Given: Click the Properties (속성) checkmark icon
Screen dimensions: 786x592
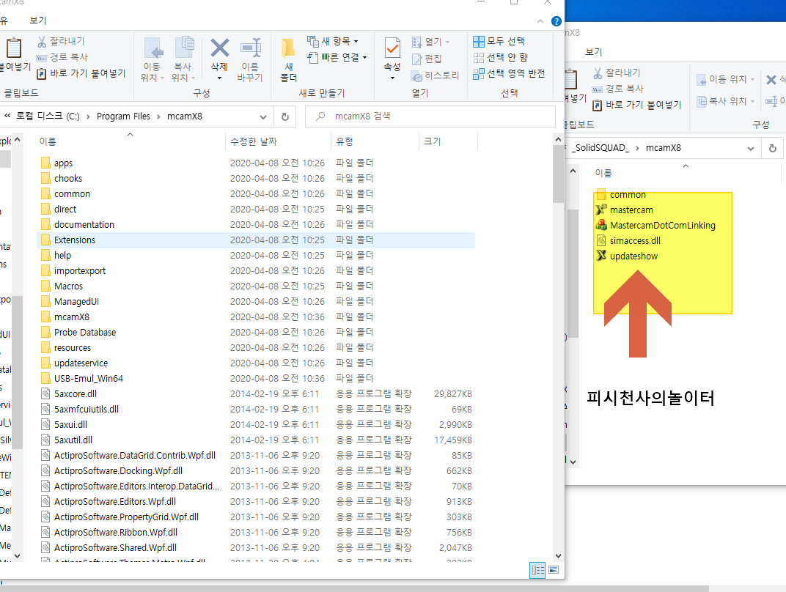Looking at the screenshot, I should coord(392,48).
